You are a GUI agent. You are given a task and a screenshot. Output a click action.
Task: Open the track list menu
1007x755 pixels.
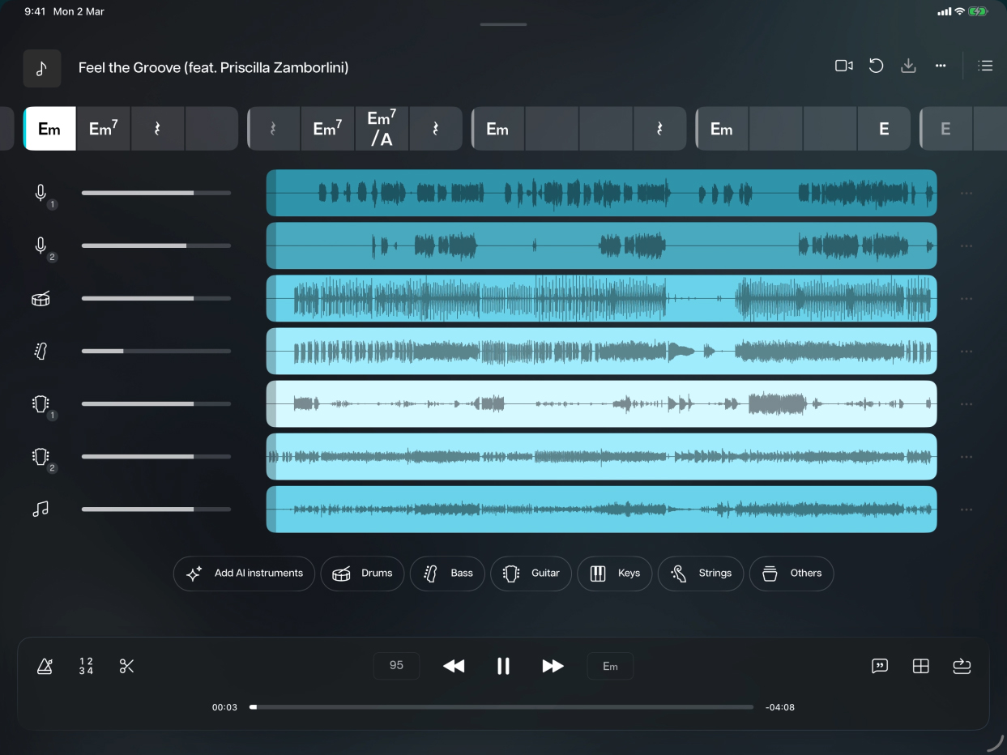[985, 66]
